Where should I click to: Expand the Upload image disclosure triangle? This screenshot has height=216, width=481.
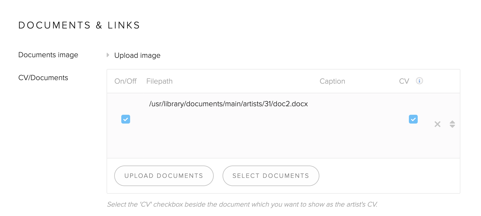(x=108, y=55)
